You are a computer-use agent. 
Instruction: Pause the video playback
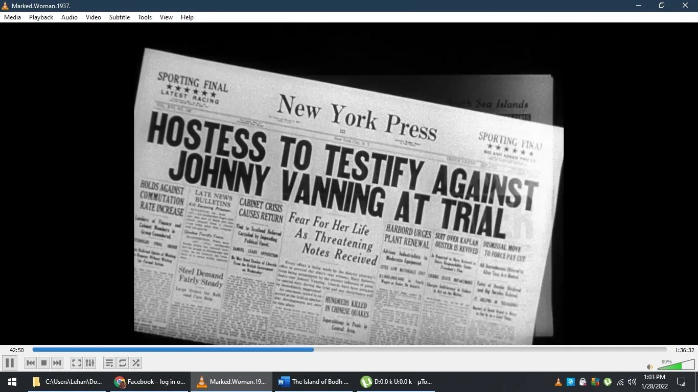pos(9,363)
